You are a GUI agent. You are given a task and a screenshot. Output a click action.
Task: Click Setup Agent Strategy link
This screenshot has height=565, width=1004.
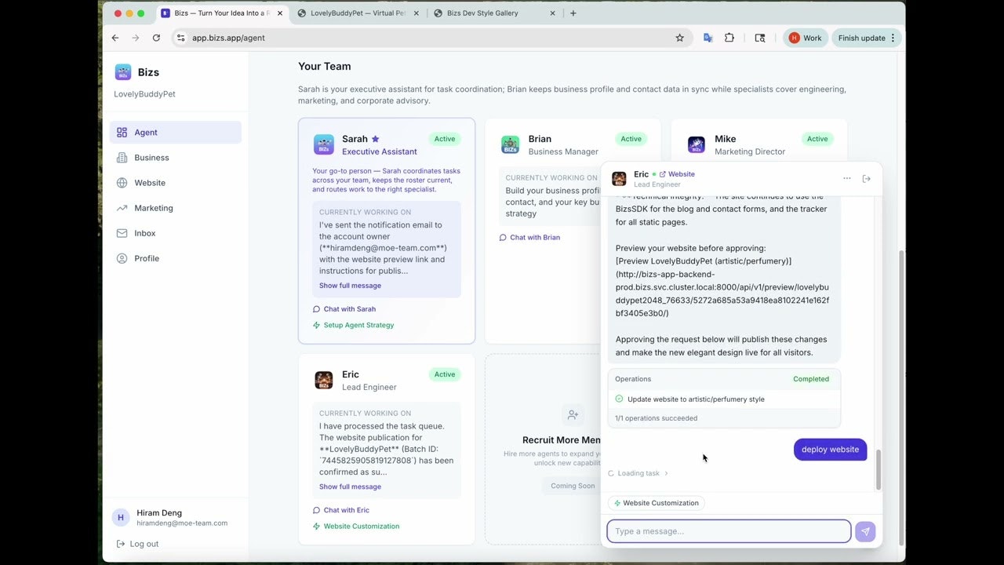pos(354,325)
